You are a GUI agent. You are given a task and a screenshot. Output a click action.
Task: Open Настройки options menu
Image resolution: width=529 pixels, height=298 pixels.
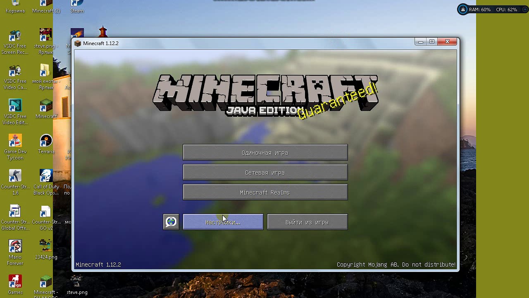(x=223, y=222)
